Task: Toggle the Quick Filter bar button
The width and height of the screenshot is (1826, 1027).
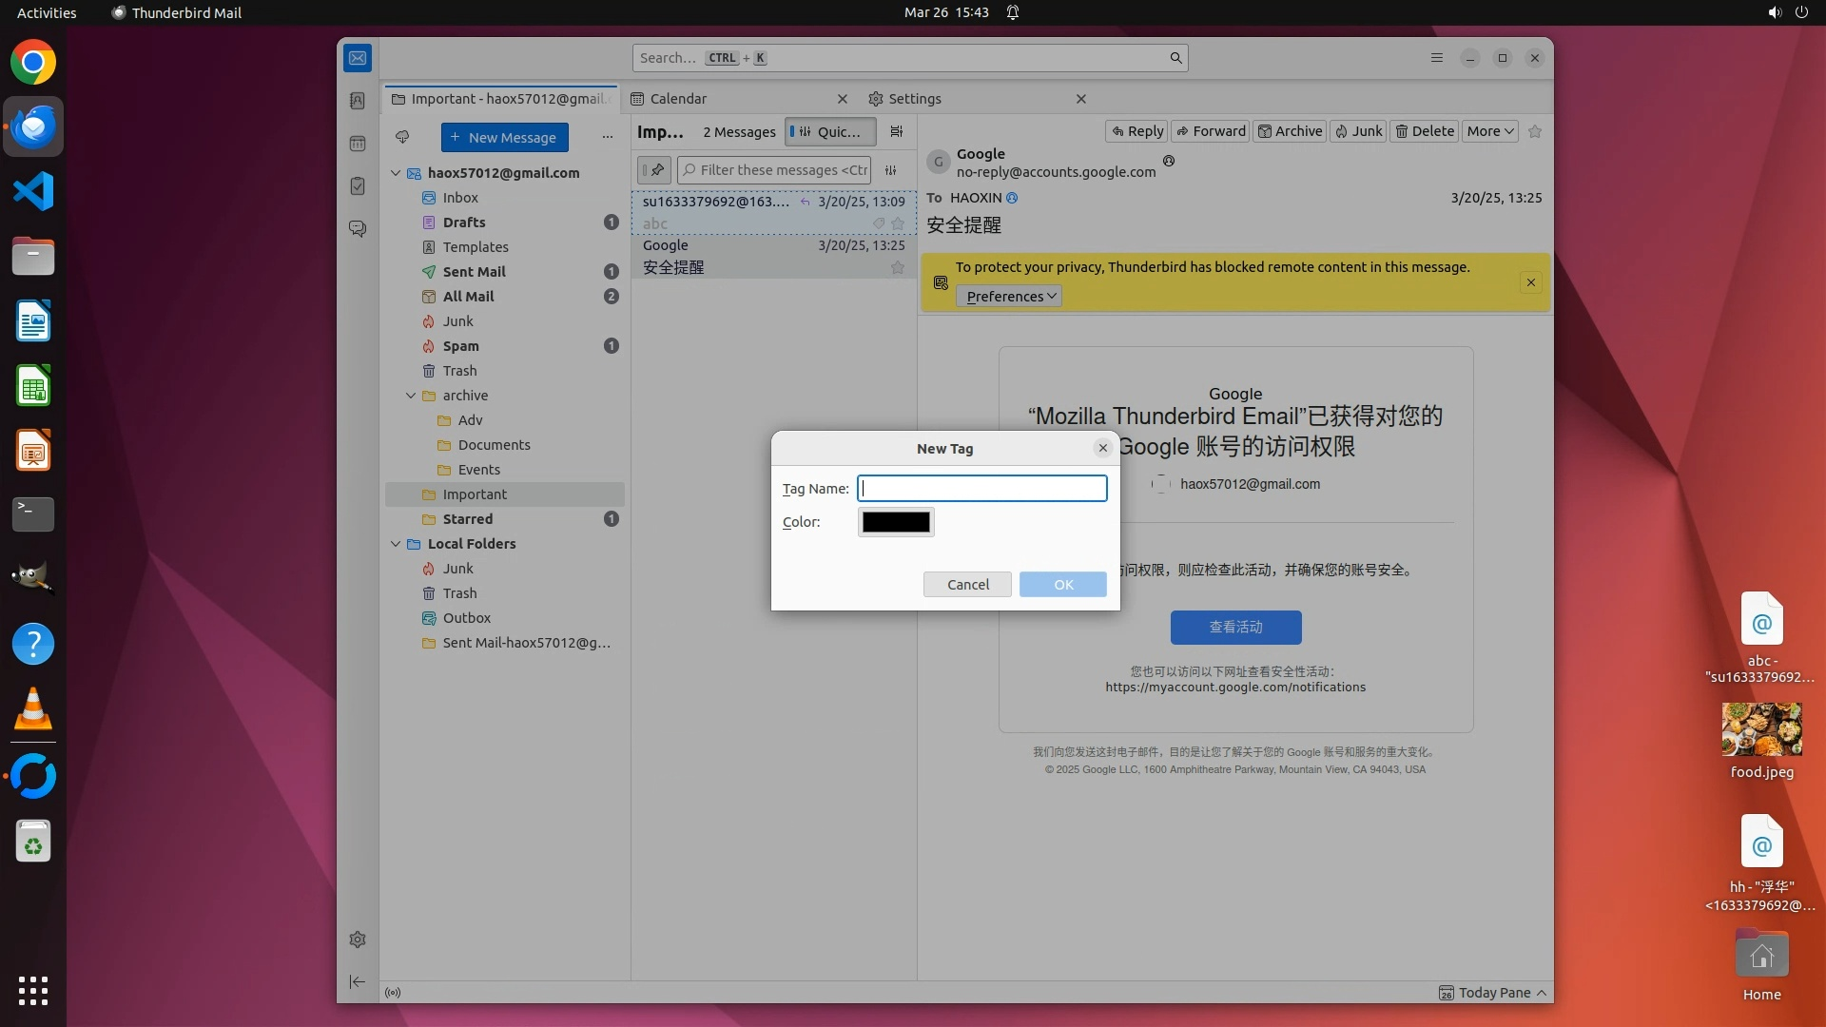Action: pos(829,132)
